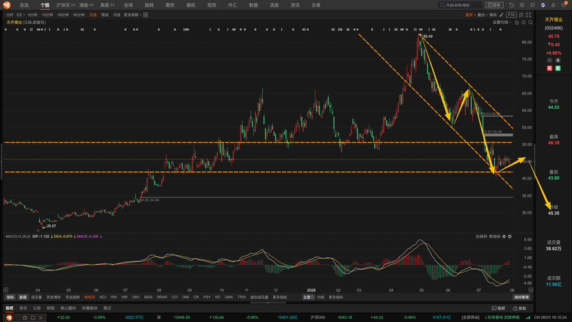Select the drawing brush tool icon
572x322 pixels.
pos(502,15)
